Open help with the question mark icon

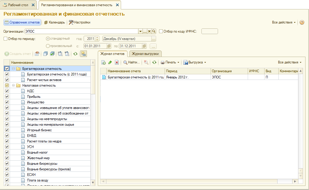302,22
